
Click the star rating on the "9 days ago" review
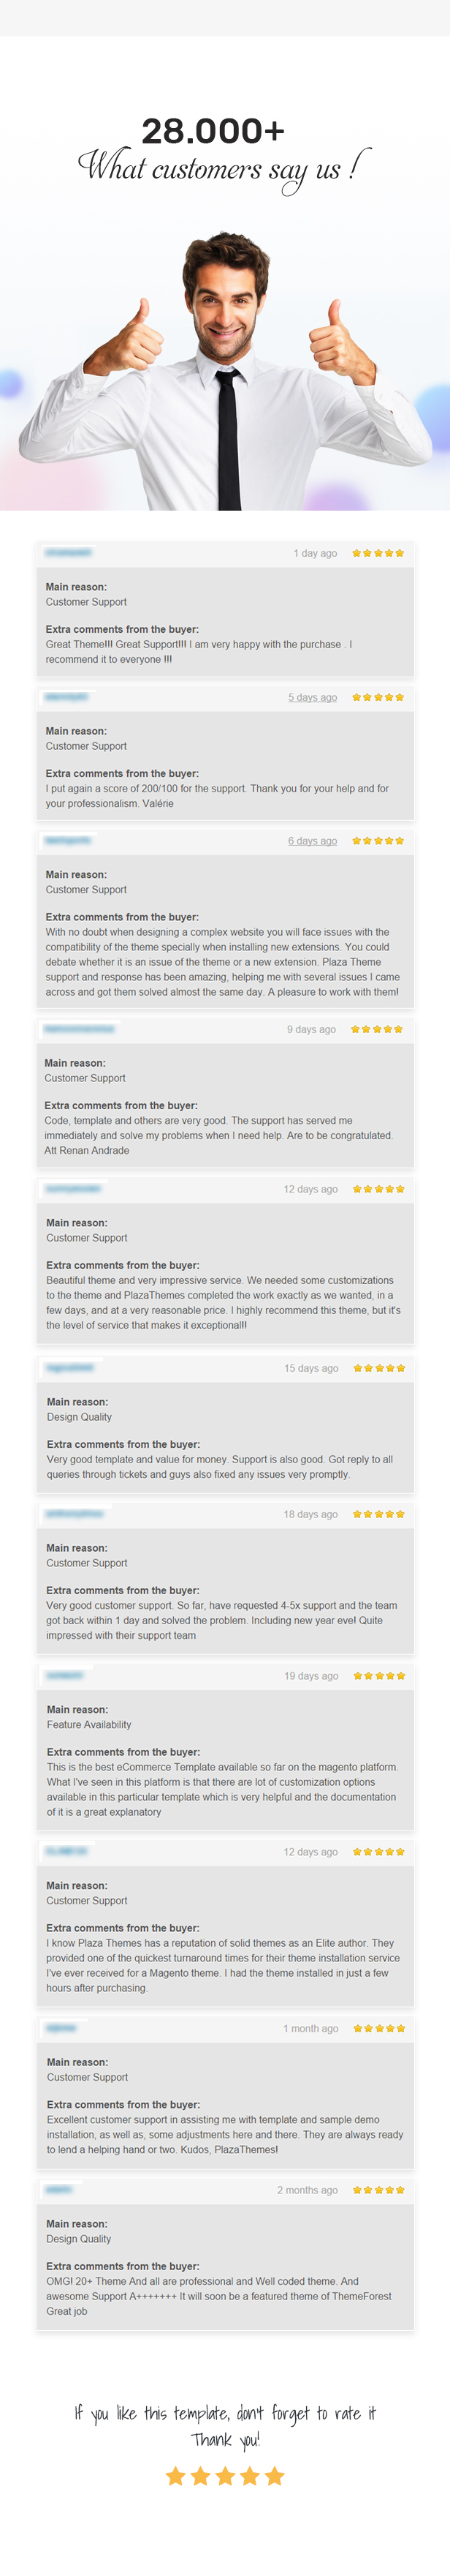[x=376, y=1029]
